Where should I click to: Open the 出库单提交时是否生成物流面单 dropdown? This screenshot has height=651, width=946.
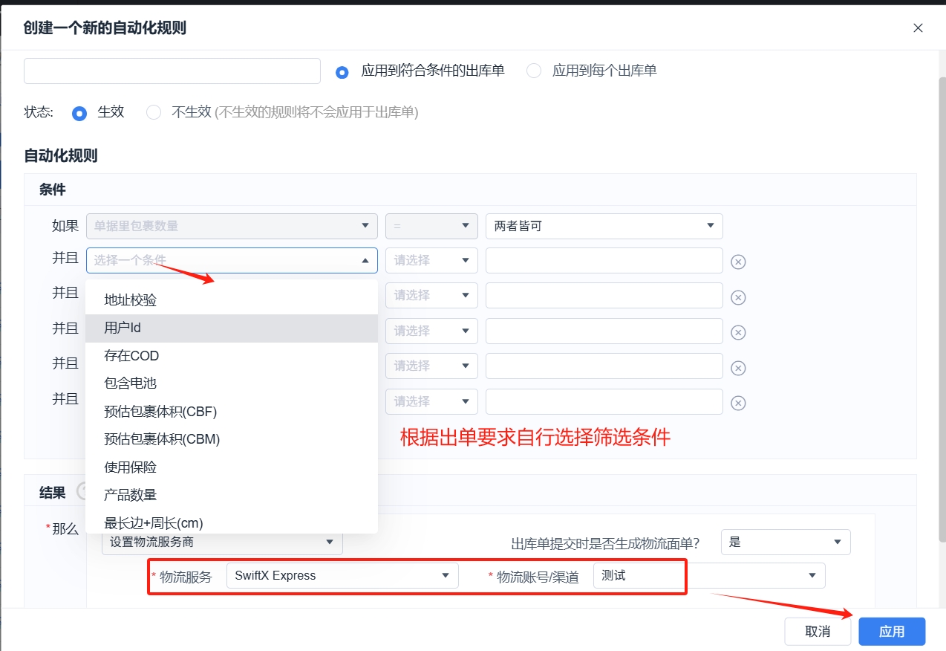pyautogui.click(x=785, y=542)
